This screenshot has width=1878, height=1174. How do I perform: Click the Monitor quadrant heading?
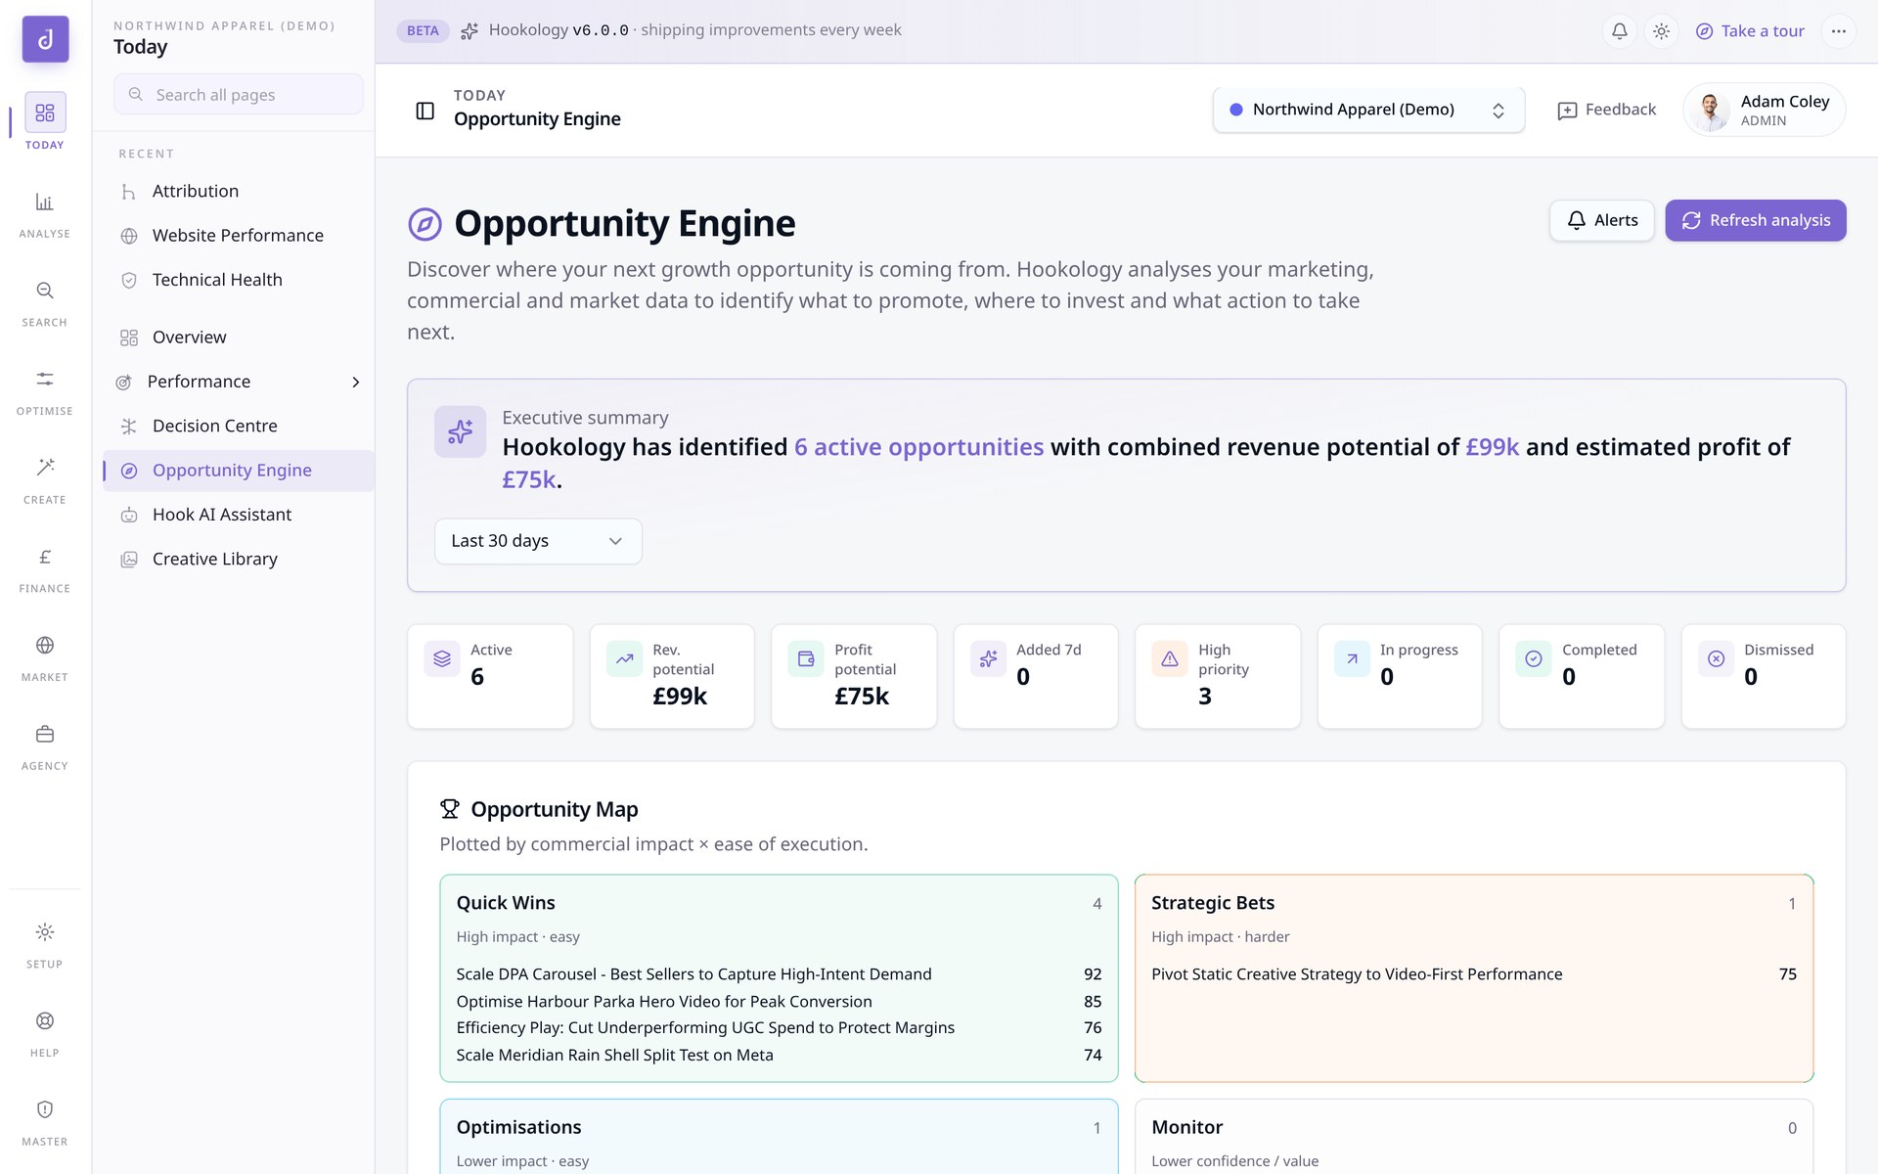coord(1186,1127)
